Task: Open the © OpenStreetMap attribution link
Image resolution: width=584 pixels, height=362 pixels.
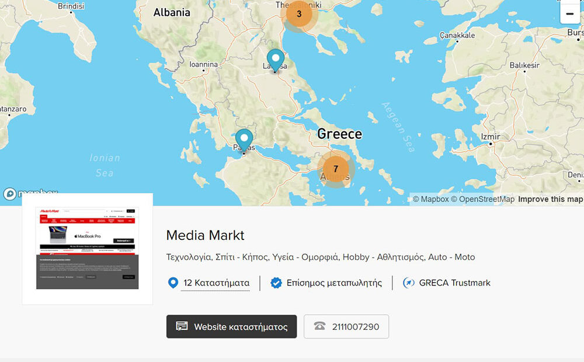Action: [483, 199]
